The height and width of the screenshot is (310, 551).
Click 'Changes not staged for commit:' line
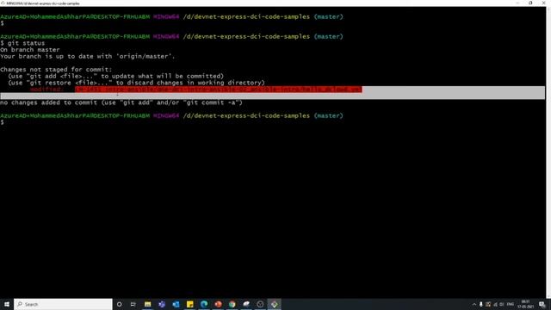(56, 70)
